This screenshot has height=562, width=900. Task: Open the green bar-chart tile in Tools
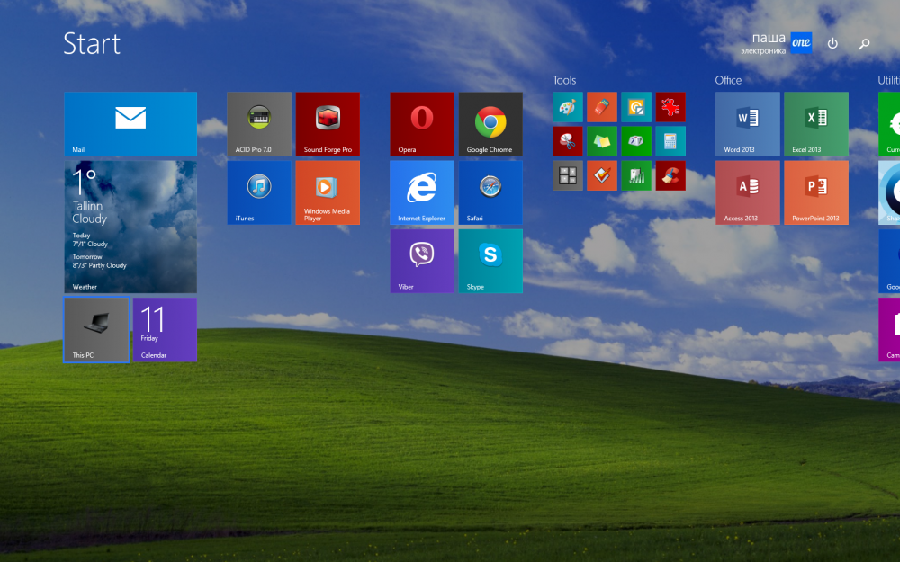636,175
